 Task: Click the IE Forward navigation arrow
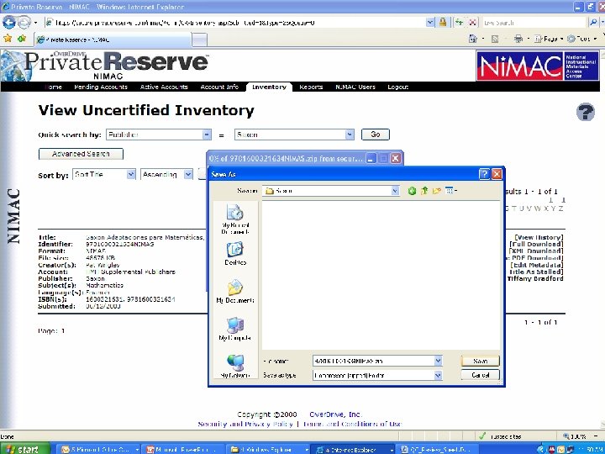tap(24, 23)
